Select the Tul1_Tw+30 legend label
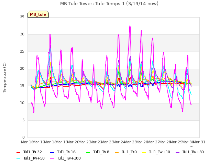220x165 pixels. [x=193, y=152]
